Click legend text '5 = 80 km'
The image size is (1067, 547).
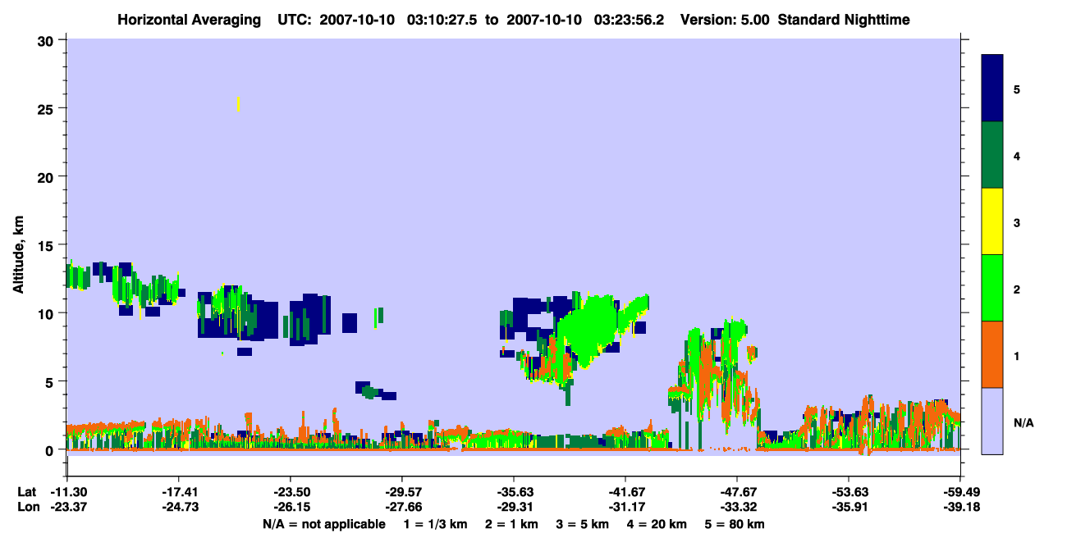pyautogui.click(x=735, y=524)
